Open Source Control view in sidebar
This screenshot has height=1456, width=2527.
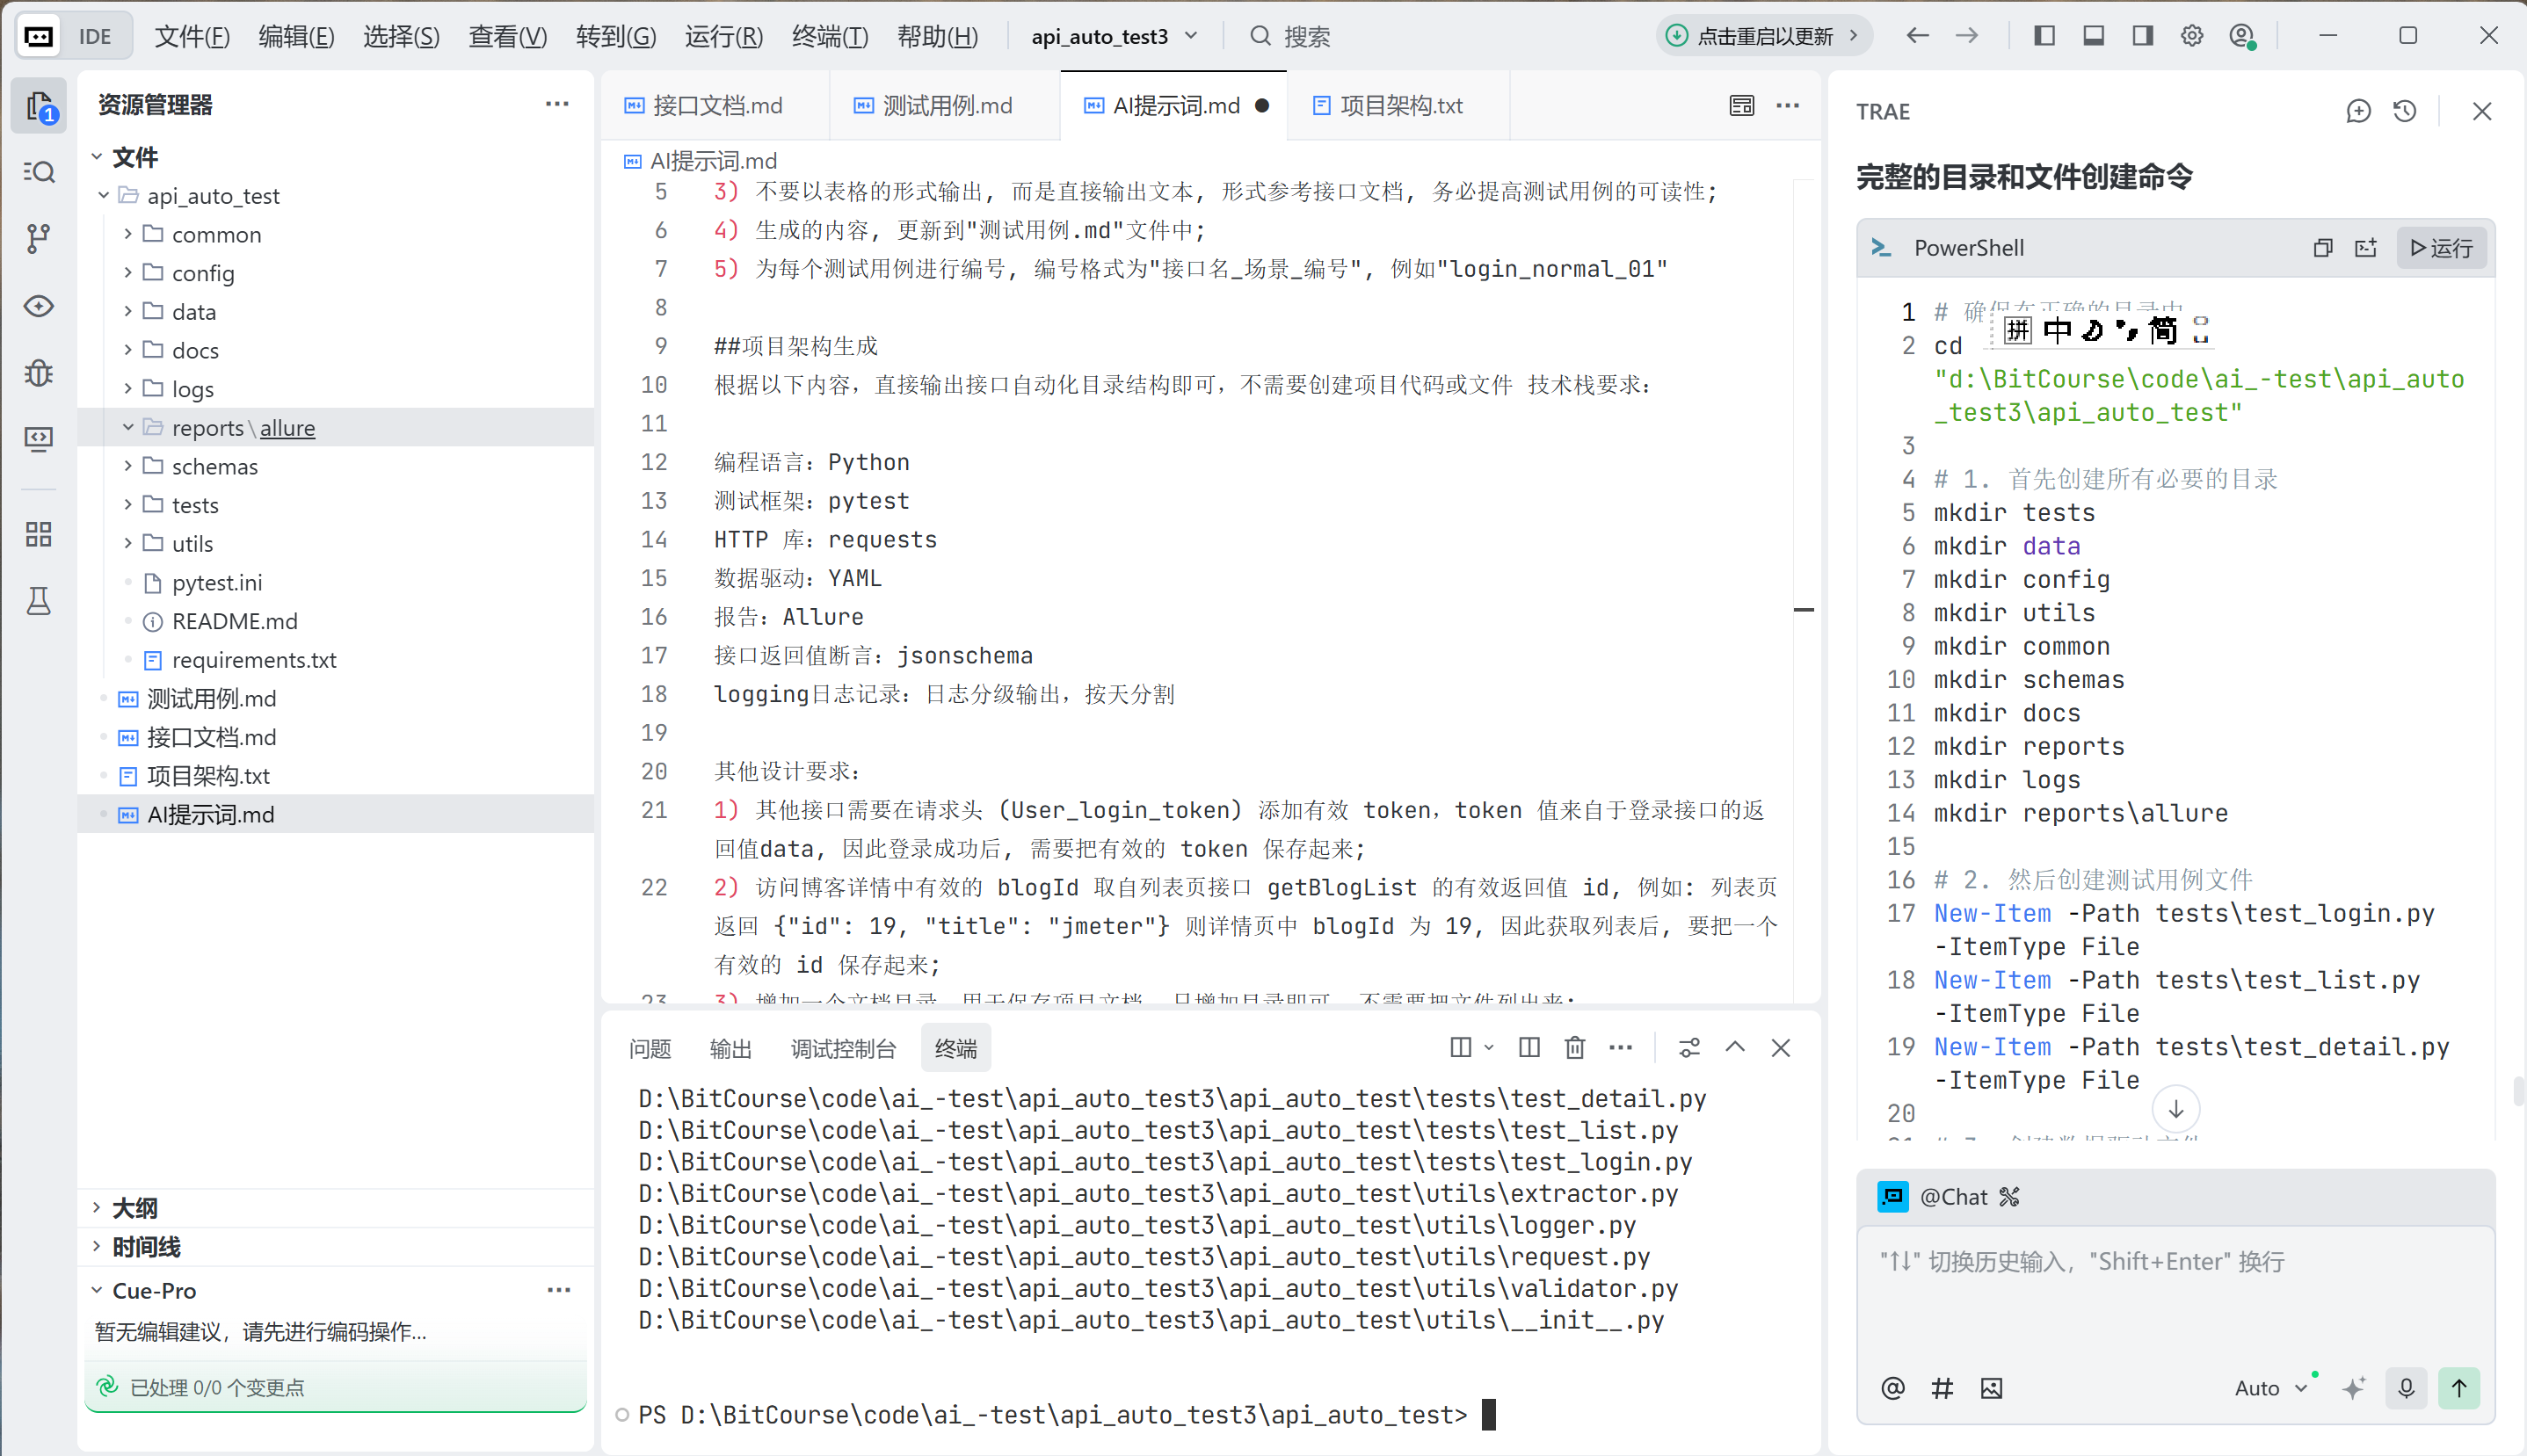point(39,238)
